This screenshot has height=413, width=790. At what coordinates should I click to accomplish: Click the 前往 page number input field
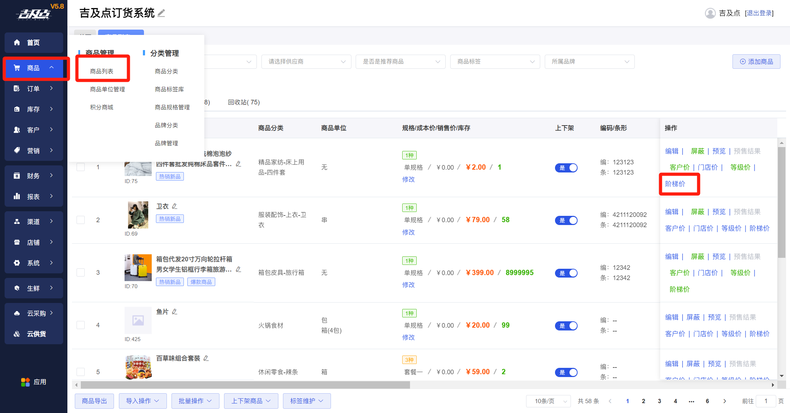[x=766, y=401]
